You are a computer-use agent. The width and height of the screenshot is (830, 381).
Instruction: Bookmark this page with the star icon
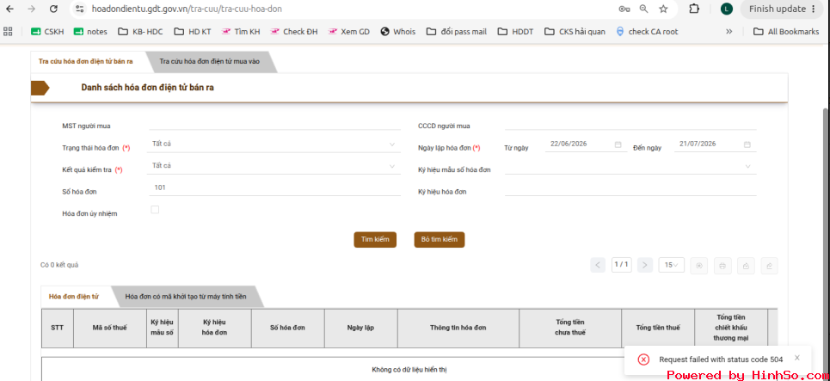click(x=663, y=9)
